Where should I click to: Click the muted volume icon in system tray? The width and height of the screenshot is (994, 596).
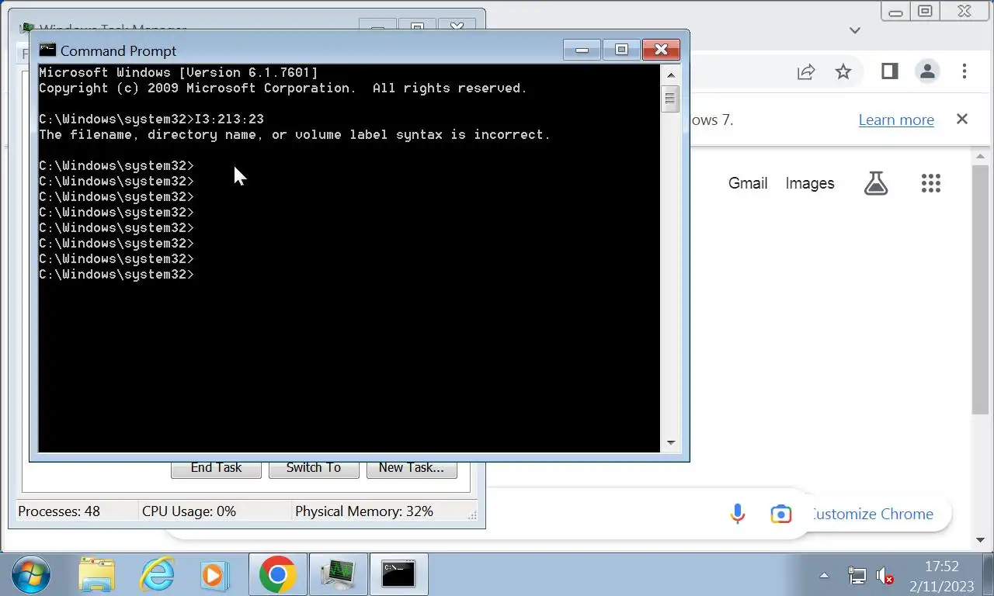tap(885, 576)
